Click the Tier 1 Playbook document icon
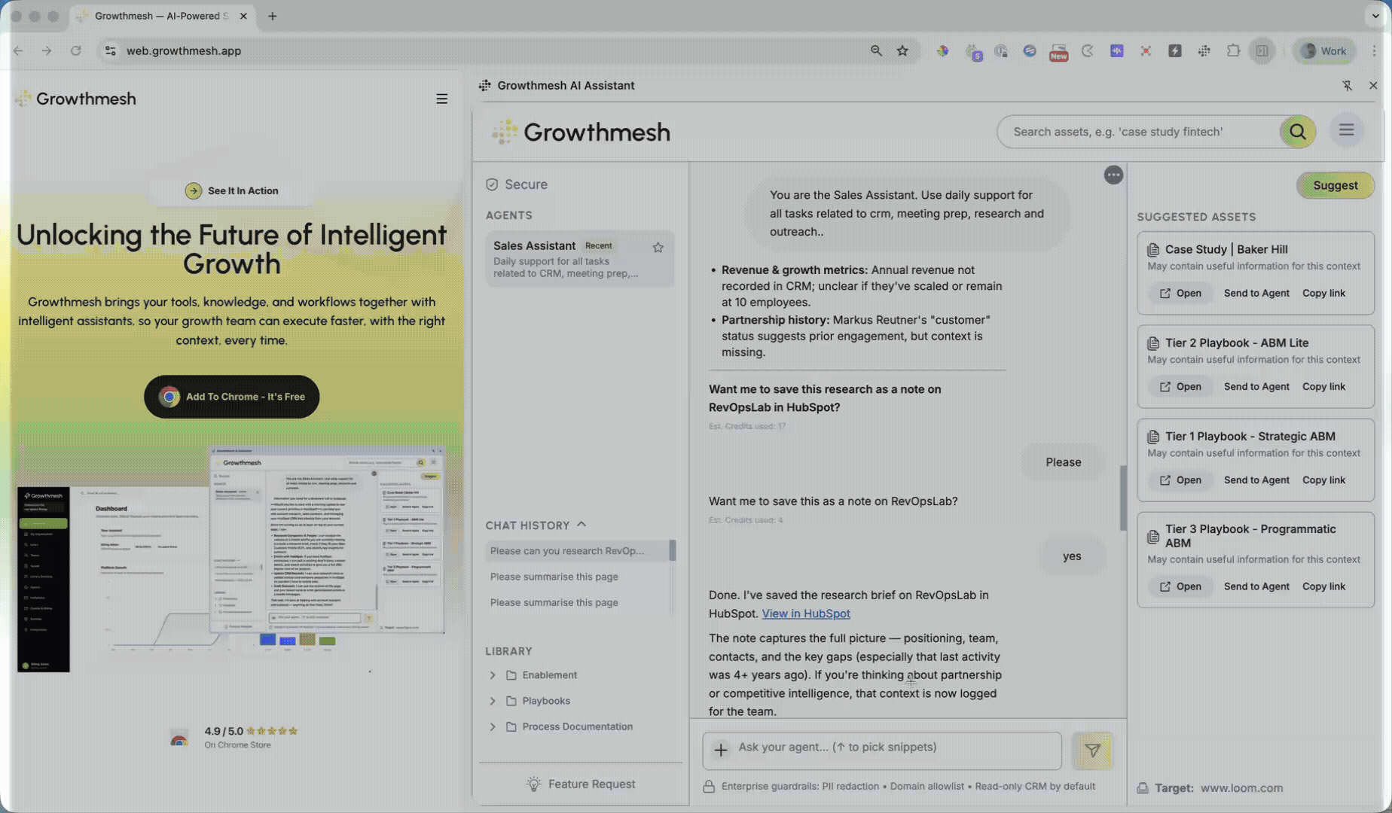Screen dimensions: 1392x813 [x=1153, y=437]
